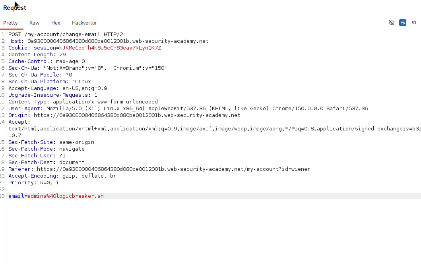The height and width of the screenshot is (264, 421).
Task: Click the Referer header URL
Action: click(x=173, y=169)
